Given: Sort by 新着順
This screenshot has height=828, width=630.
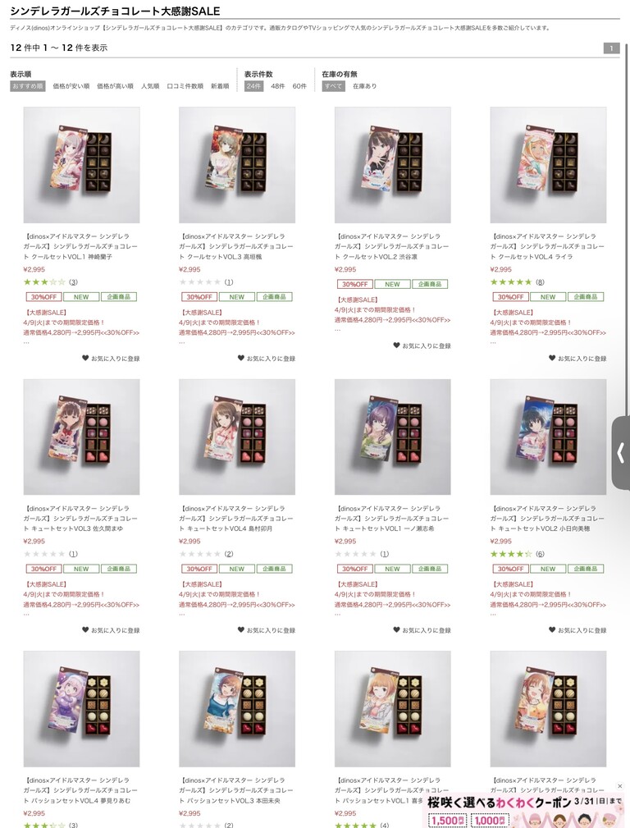Looking at the screenshot, I should click(220, 86).
